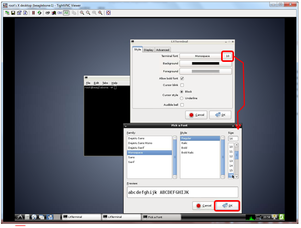
Task: Click the Family list scroll down arrow
Action: 175,177
